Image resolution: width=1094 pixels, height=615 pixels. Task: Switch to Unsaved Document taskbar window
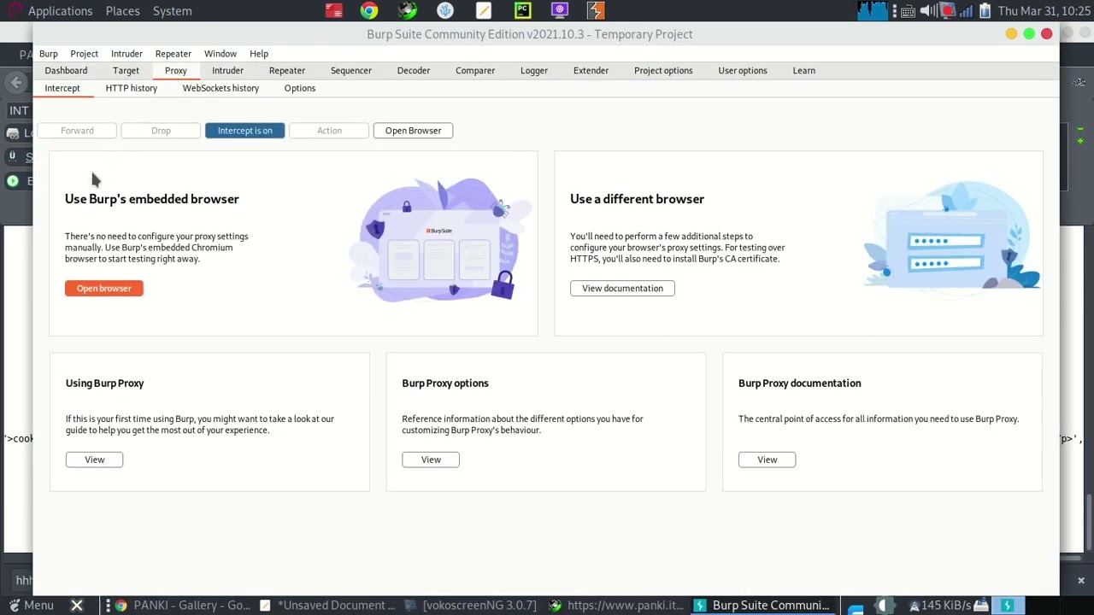[x=328, y=605]
